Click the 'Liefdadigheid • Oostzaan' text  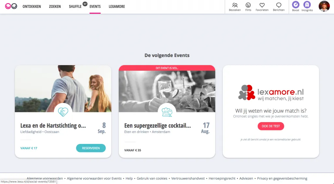point(40,132)
